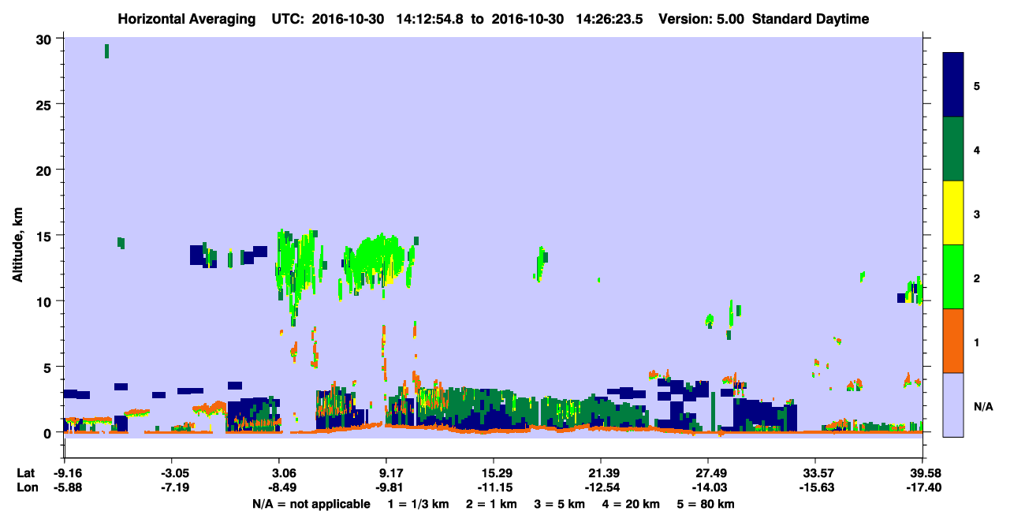Click the dark blue colorbar segment labeled 5
This screenshot has height=526, width=1025.
(x=953, y=84)
